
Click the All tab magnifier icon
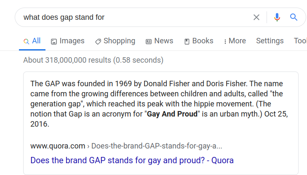26,41
